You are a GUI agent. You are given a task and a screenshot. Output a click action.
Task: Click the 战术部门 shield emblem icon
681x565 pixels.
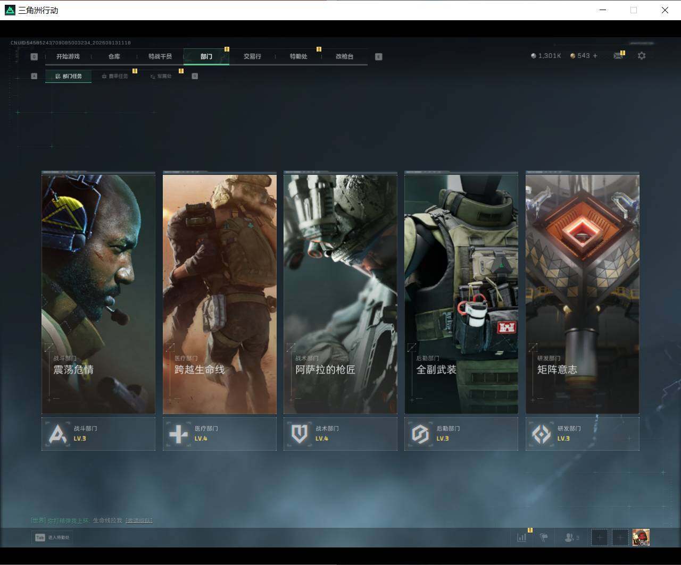(x=299, y=434)
